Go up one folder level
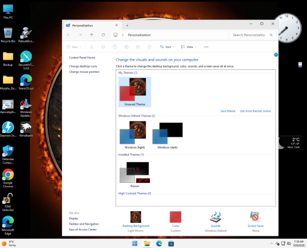The image size is (307, 248). tap(91, 35)
